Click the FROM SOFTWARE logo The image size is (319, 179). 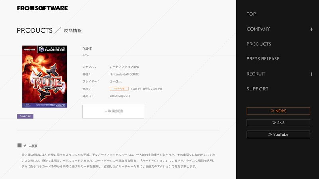tap(42, 8)
